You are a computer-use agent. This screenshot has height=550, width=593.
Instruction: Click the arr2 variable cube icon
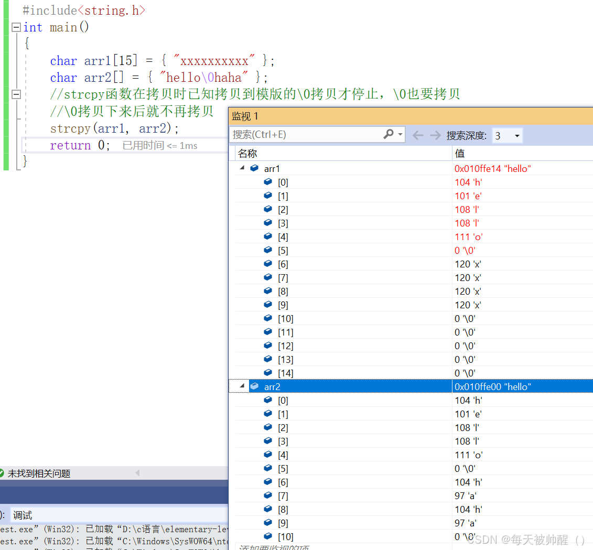click(254, 386)
